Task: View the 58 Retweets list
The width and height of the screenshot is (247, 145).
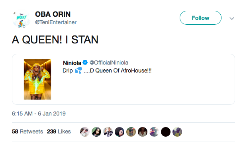Action: pos(27,131)
